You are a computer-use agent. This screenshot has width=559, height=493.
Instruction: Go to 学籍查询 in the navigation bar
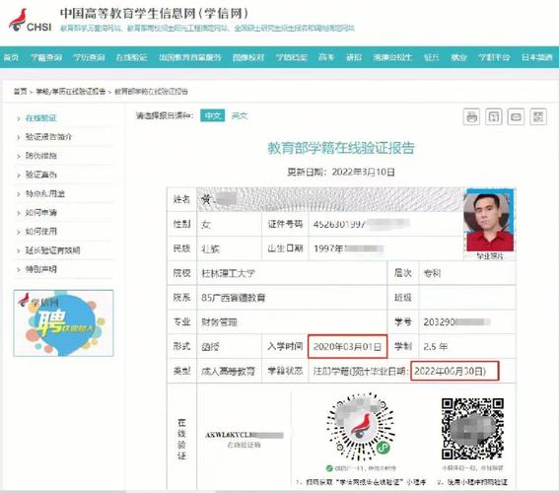click(46, 57)
